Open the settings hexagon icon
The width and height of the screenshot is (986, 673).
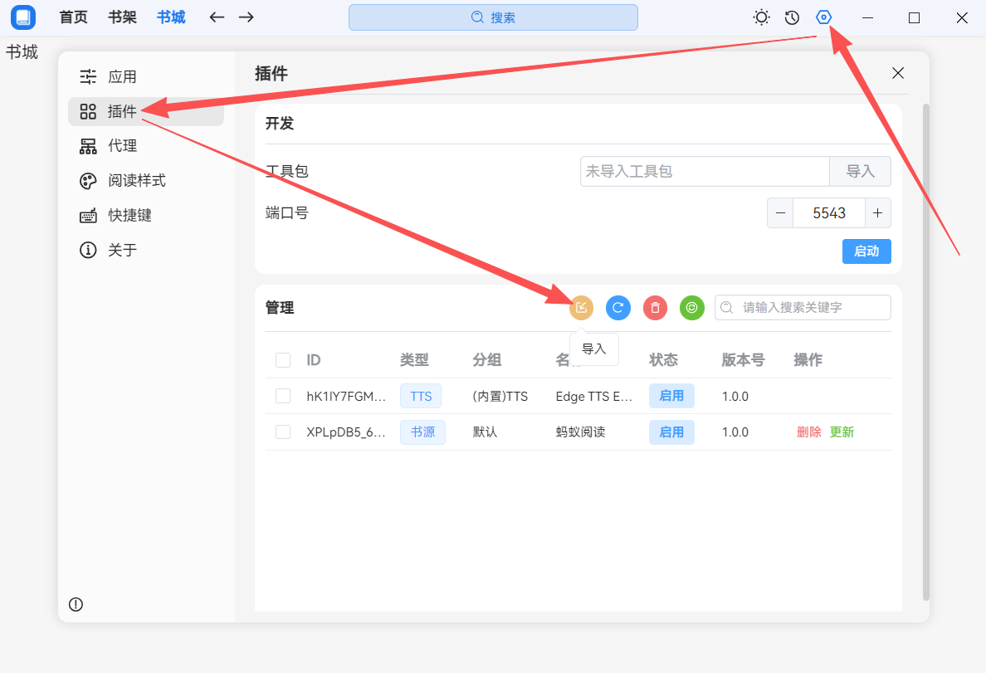pos(823,17)
